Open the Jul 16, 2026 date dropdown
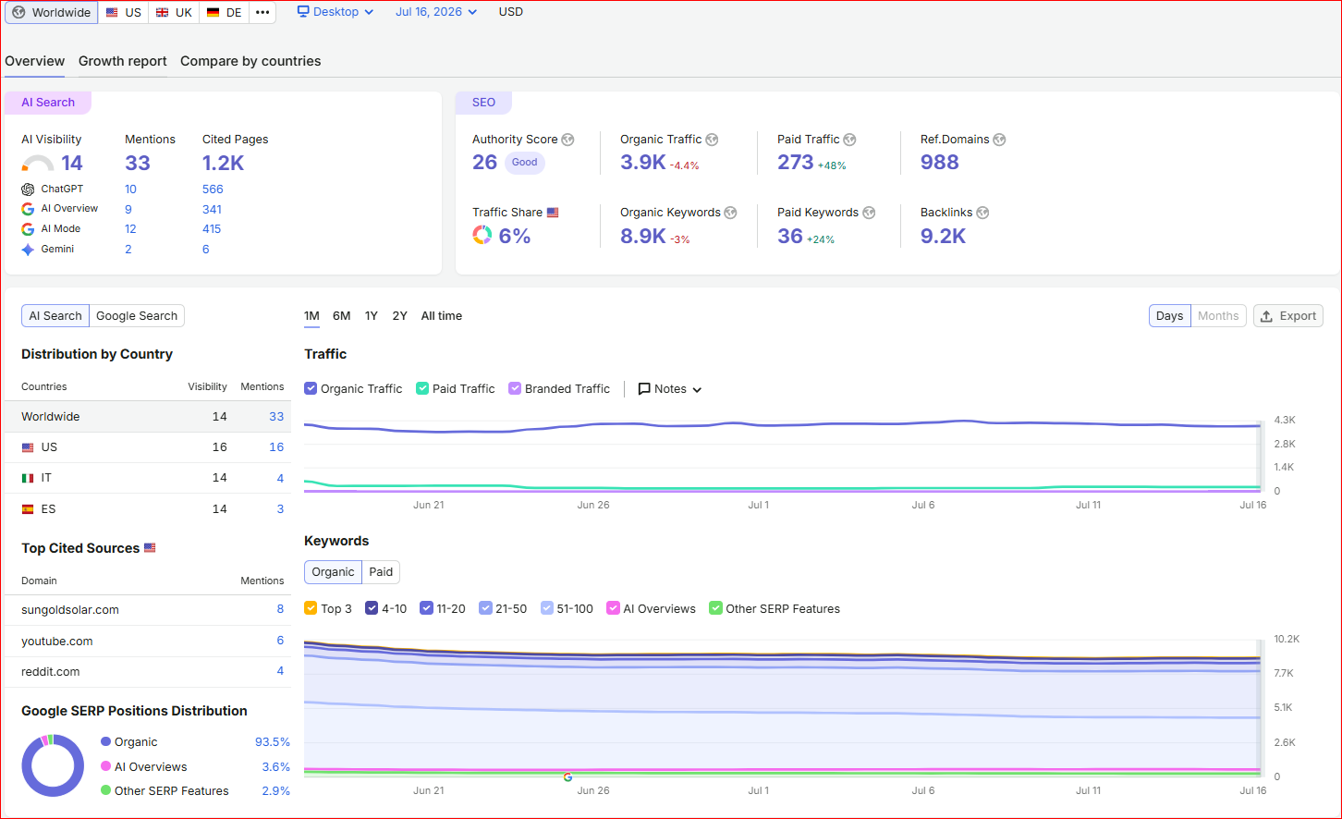1342x819 pixels. (436, 12)
